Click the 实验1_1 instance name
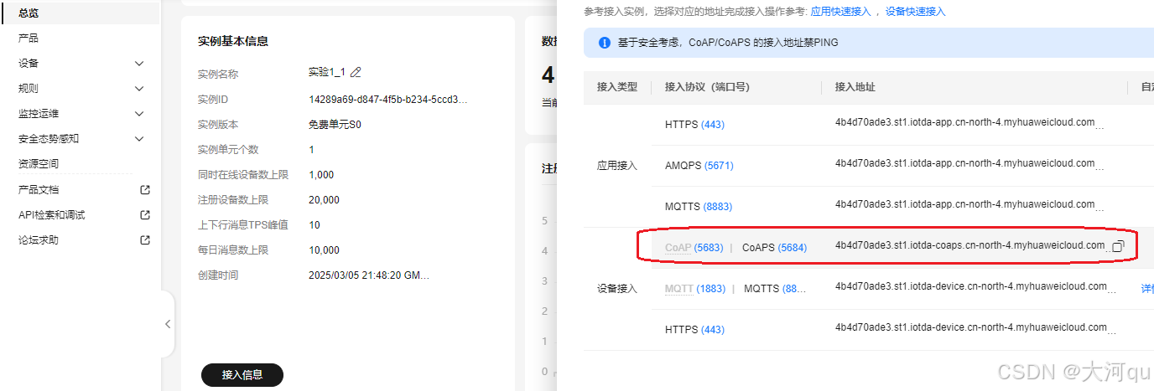1154x391 pixels. [327, 73]
